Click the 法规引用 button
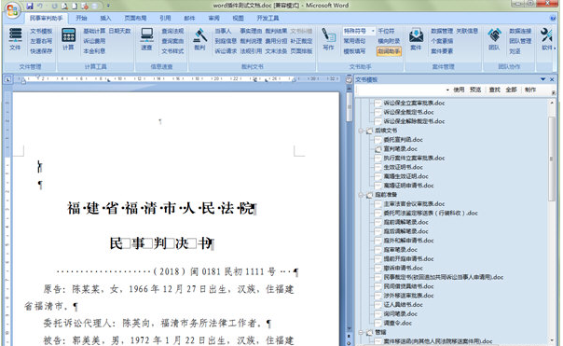The image size is (563, 346). tap(251, 51)
